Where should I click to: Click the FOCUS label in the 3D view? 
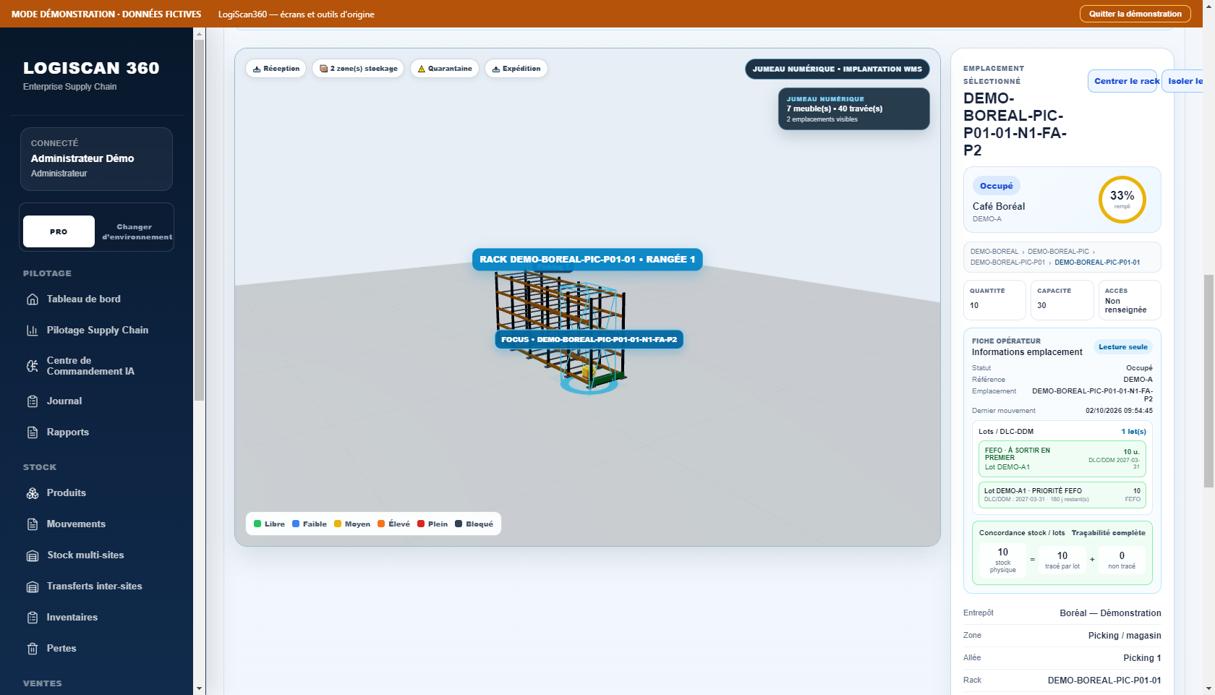[x=589, y=339]
